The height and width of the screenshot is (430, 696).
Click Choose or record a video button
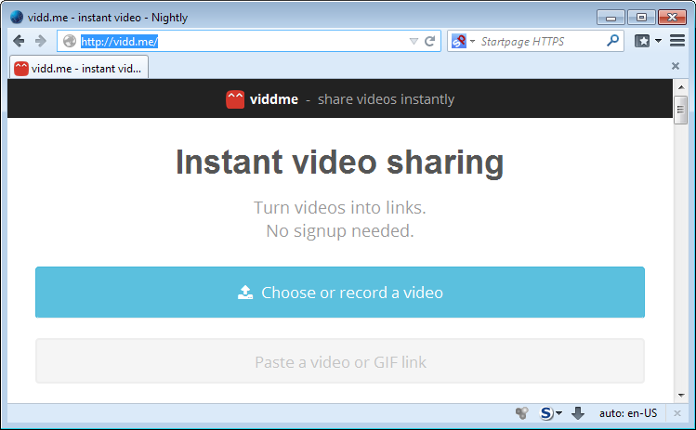click(x=339, y=293)
